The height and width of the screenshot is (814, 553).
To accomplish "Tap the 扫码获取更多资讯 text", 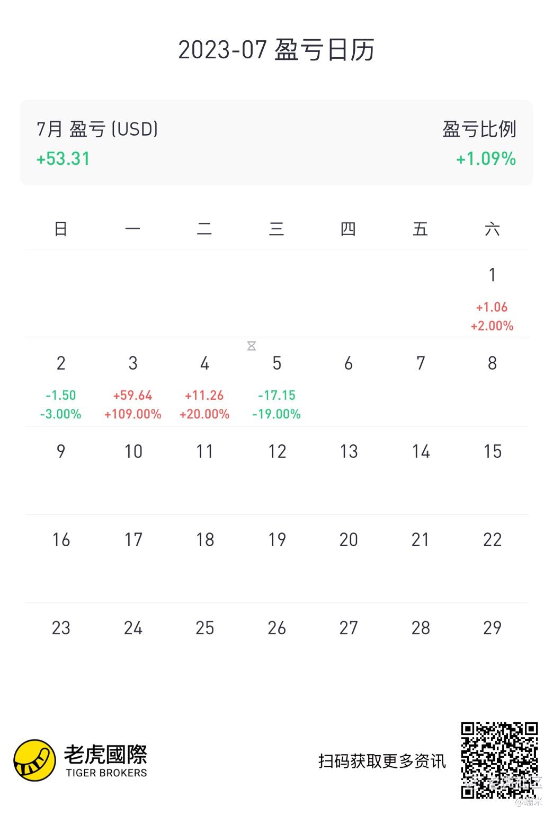I will pos(382,761).
